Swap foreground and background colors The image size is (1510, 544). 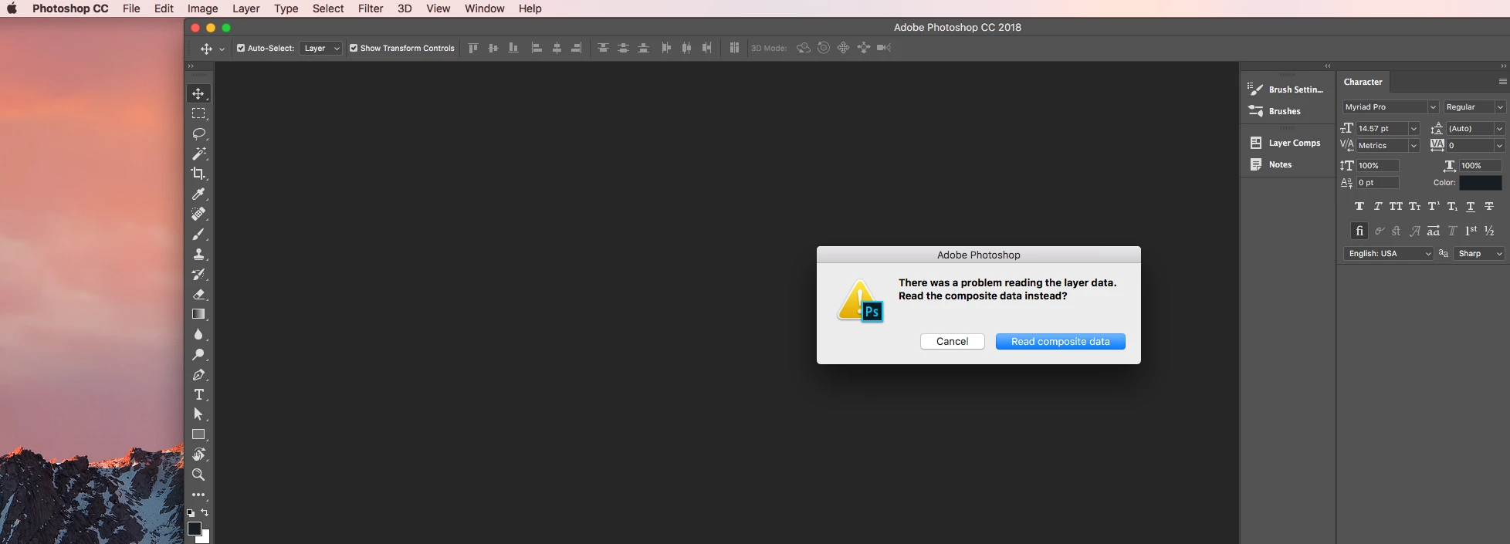[x=205, y=512]
